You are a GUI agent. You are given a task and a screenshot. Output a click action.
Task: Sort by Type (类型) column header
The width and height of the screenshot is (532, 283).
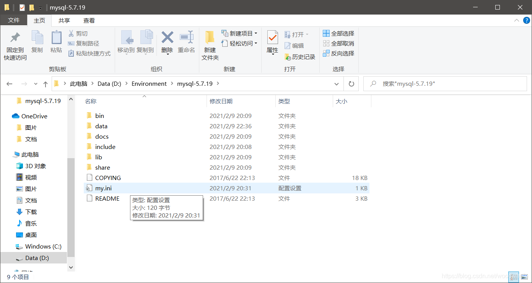[x=304, y=101]
